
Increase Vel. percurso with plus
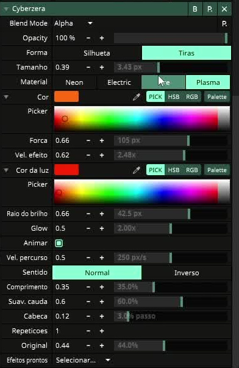click(x=102, y=258)
